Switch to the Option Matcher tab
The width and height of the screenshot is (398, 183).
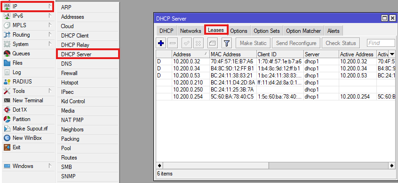303,31
